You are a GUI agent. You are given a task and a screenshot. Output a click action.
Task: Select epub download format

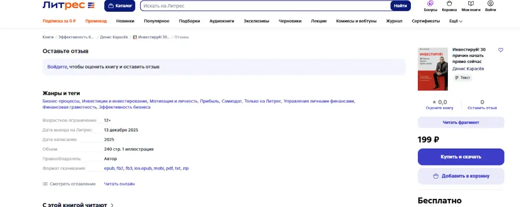pyautogui.click(x=109, y=168)
